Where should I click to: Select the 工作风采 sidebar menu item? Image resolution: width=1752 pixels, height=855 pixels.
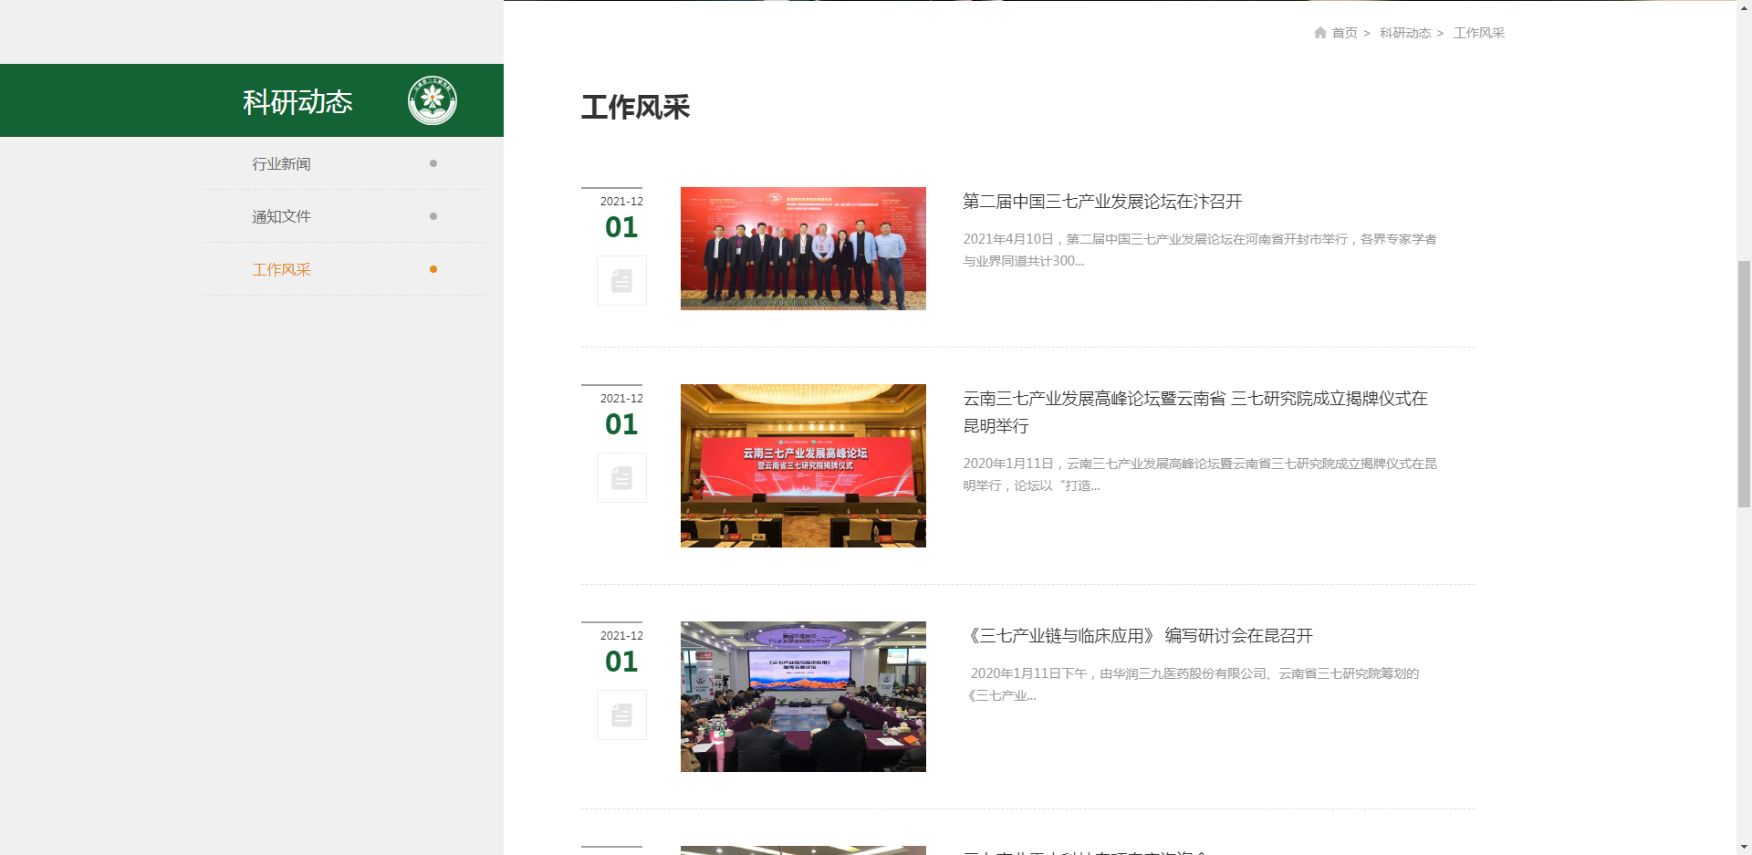pos(281,270)
